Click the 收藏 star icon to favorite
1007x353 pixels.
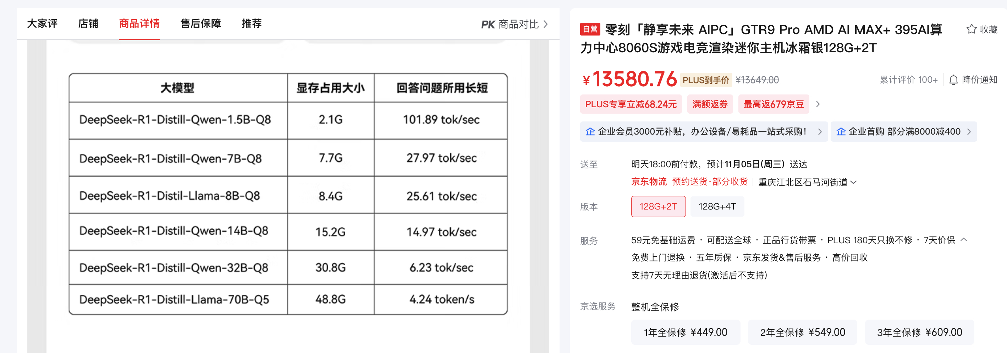point(971,29)
